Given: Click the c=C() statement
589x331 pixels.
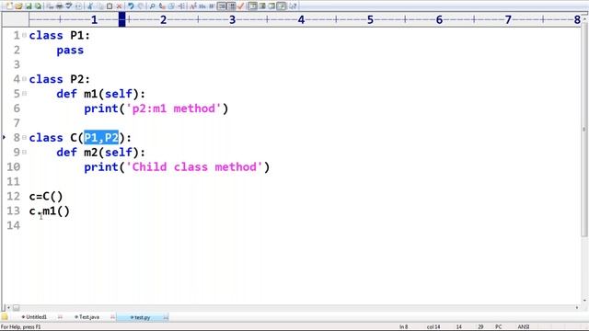Looking at the screenshot, I should [46, 196].
